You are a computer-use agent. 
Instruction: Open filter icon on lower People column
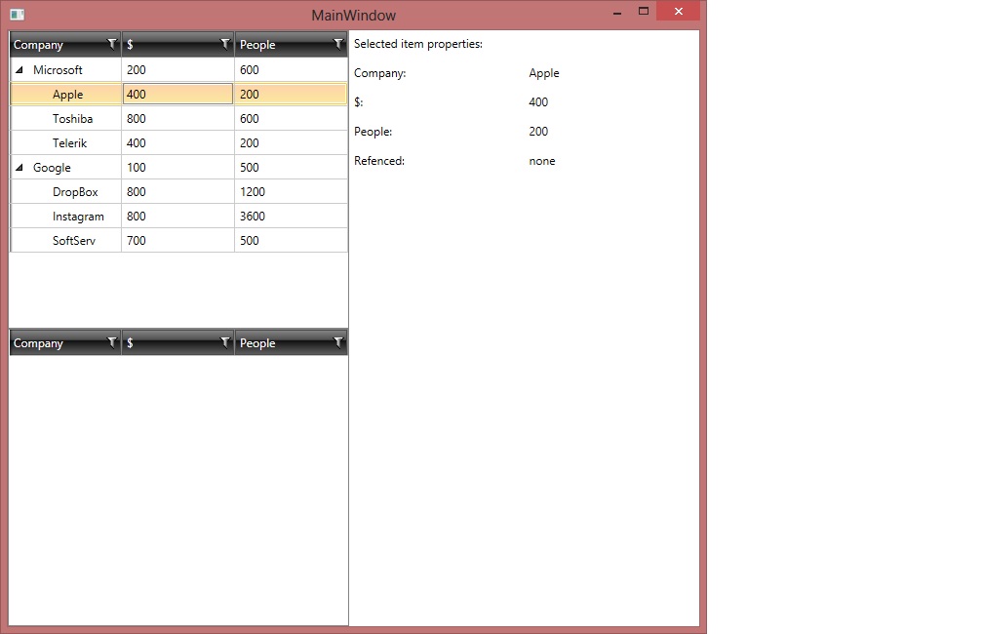[x=338, y=342]
